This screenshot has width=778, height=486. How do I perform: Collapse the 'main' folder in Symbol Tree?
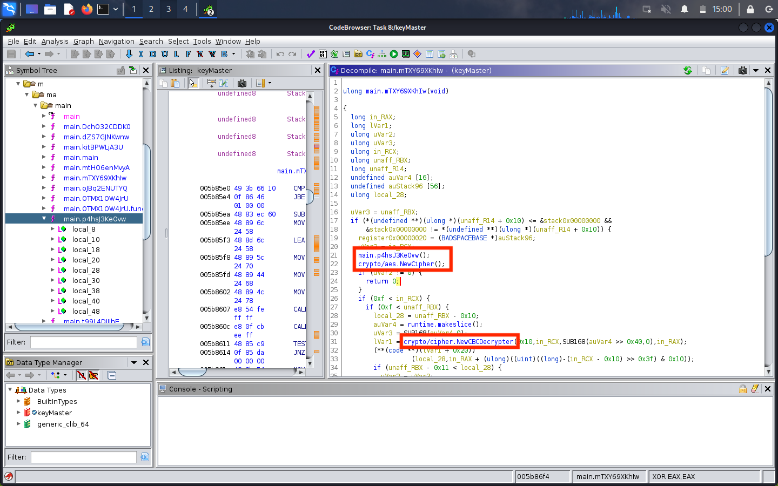click(x=36, y=105)
